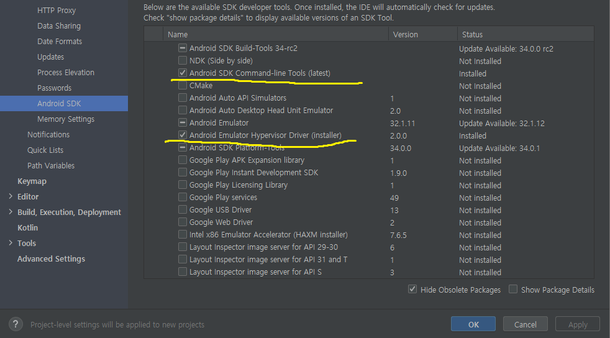The width and height of the screenshot is (610, 338).
Task: Check Google Play Instant Development SDK
Action: coord(183,172)
